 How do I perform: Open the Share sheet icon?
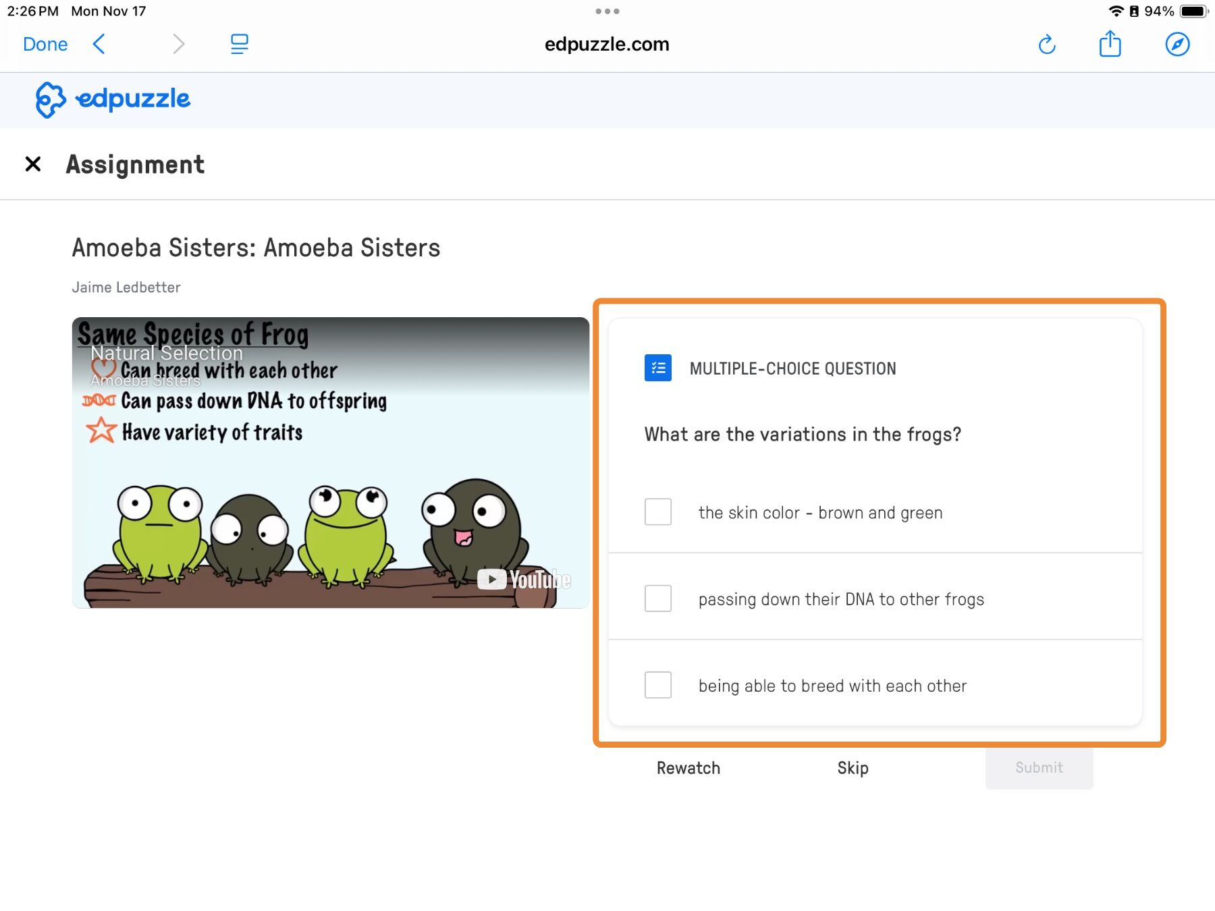tap(1110, 44)
